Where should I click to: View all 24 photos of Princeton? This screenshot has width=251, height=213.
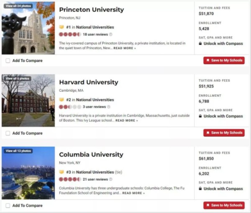click(18, 6)
